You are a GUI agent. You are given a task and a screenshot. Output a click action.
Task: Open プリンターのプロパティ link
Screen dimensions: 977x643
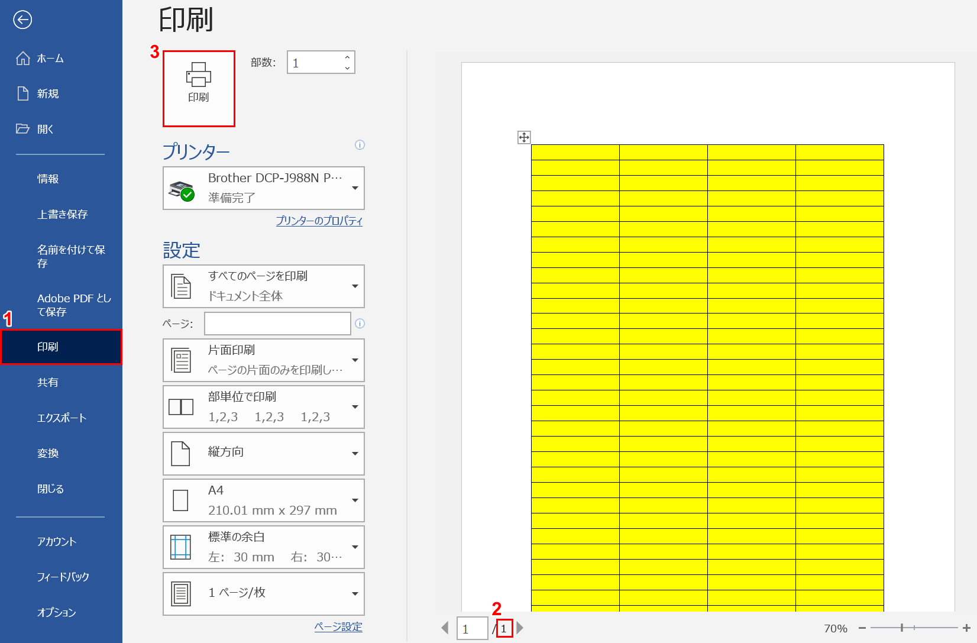coord(319,221)
